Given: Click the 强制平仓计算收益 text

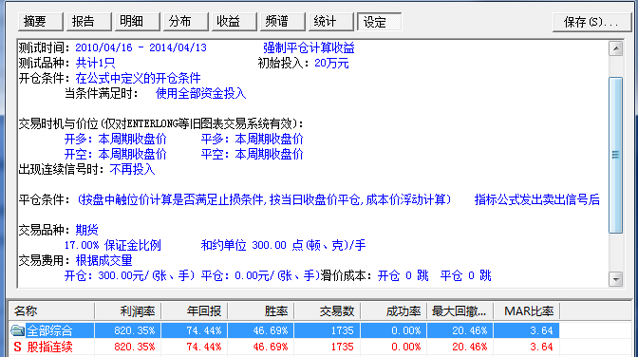Looking at the screenshot, I should point(309,47).
